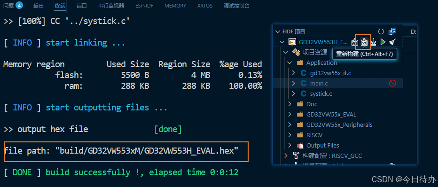438x187 pixels.
Task: Click the '[done]' status text
Action: (168, 129)
